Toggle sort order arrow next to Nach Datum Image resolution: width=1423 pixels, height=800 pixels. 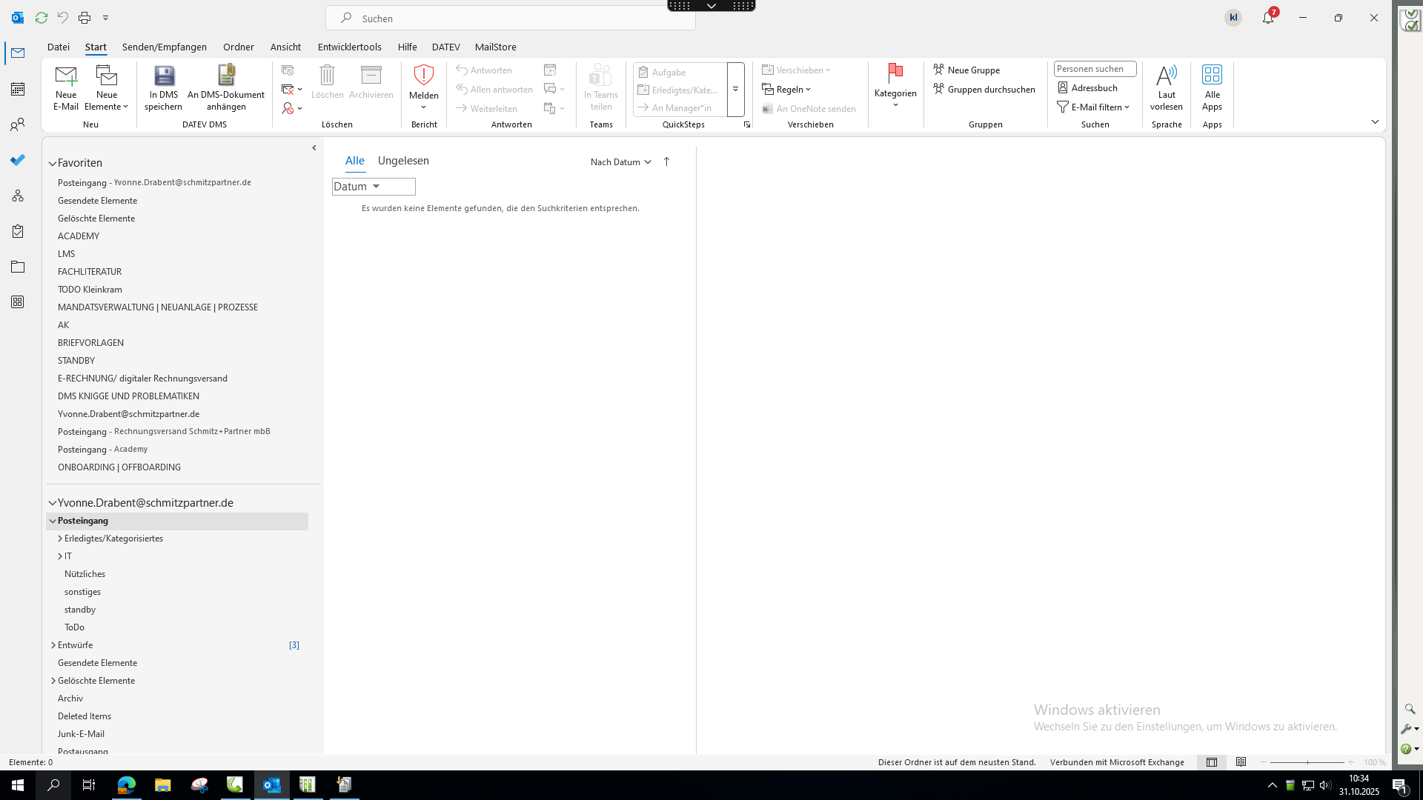[x=666, y=161]
